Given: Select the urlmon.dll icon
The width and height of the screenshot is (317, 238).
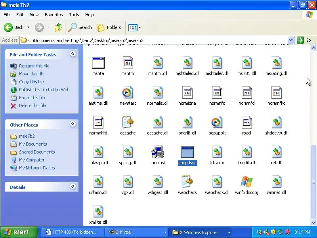Looking at the screenshot, I should 98,182.
